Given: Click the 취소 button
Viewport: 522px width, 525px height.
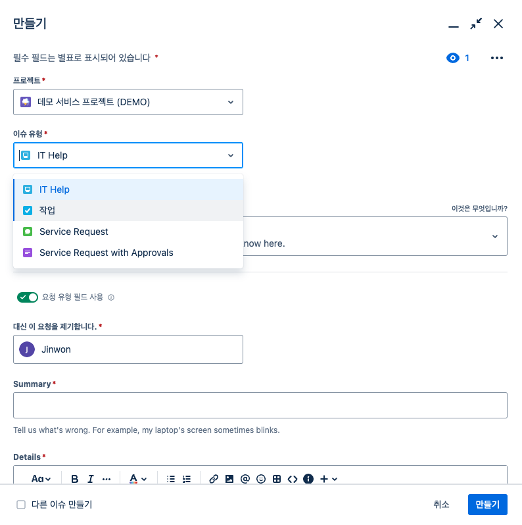Looking at the screenshot, I should tap(441, 505).
